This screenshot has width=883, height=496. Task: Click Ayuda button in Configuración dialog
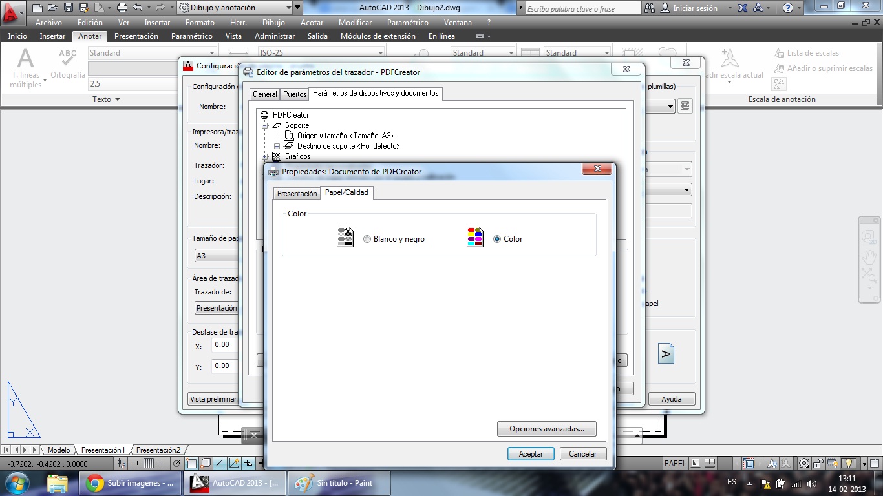pyautogui.click(x=672, y=399)
